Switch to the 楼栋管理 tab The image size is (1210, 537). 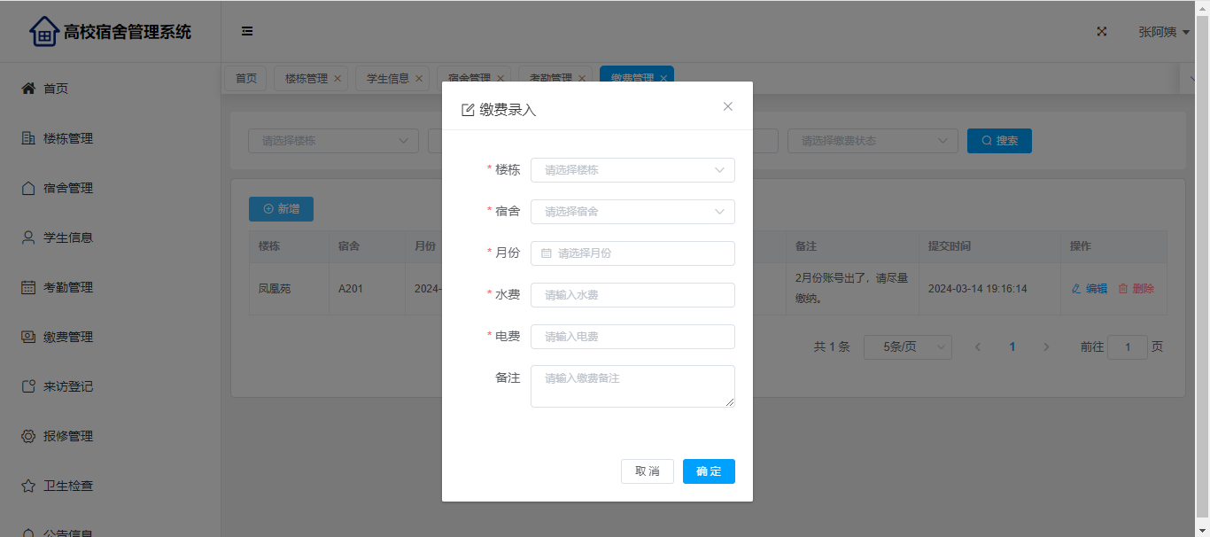[306, 78]
